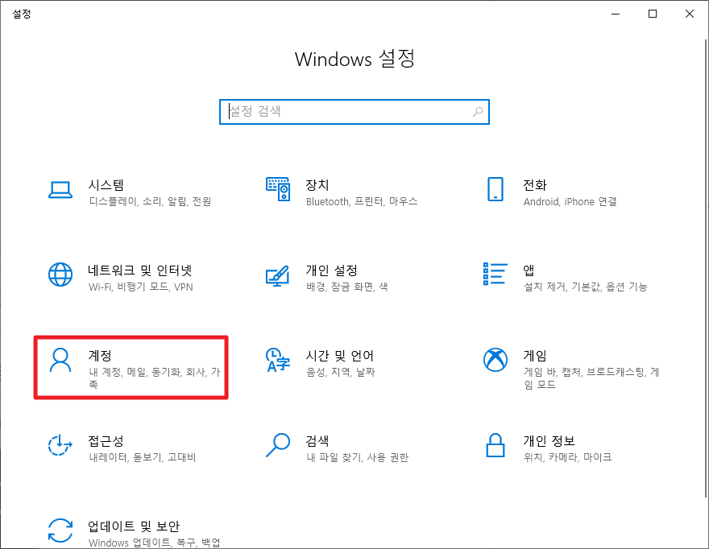This screenshot has height=549, width=709.
Task: Click text '위치, 카메라, 마이크'
Action: [567, 456]
